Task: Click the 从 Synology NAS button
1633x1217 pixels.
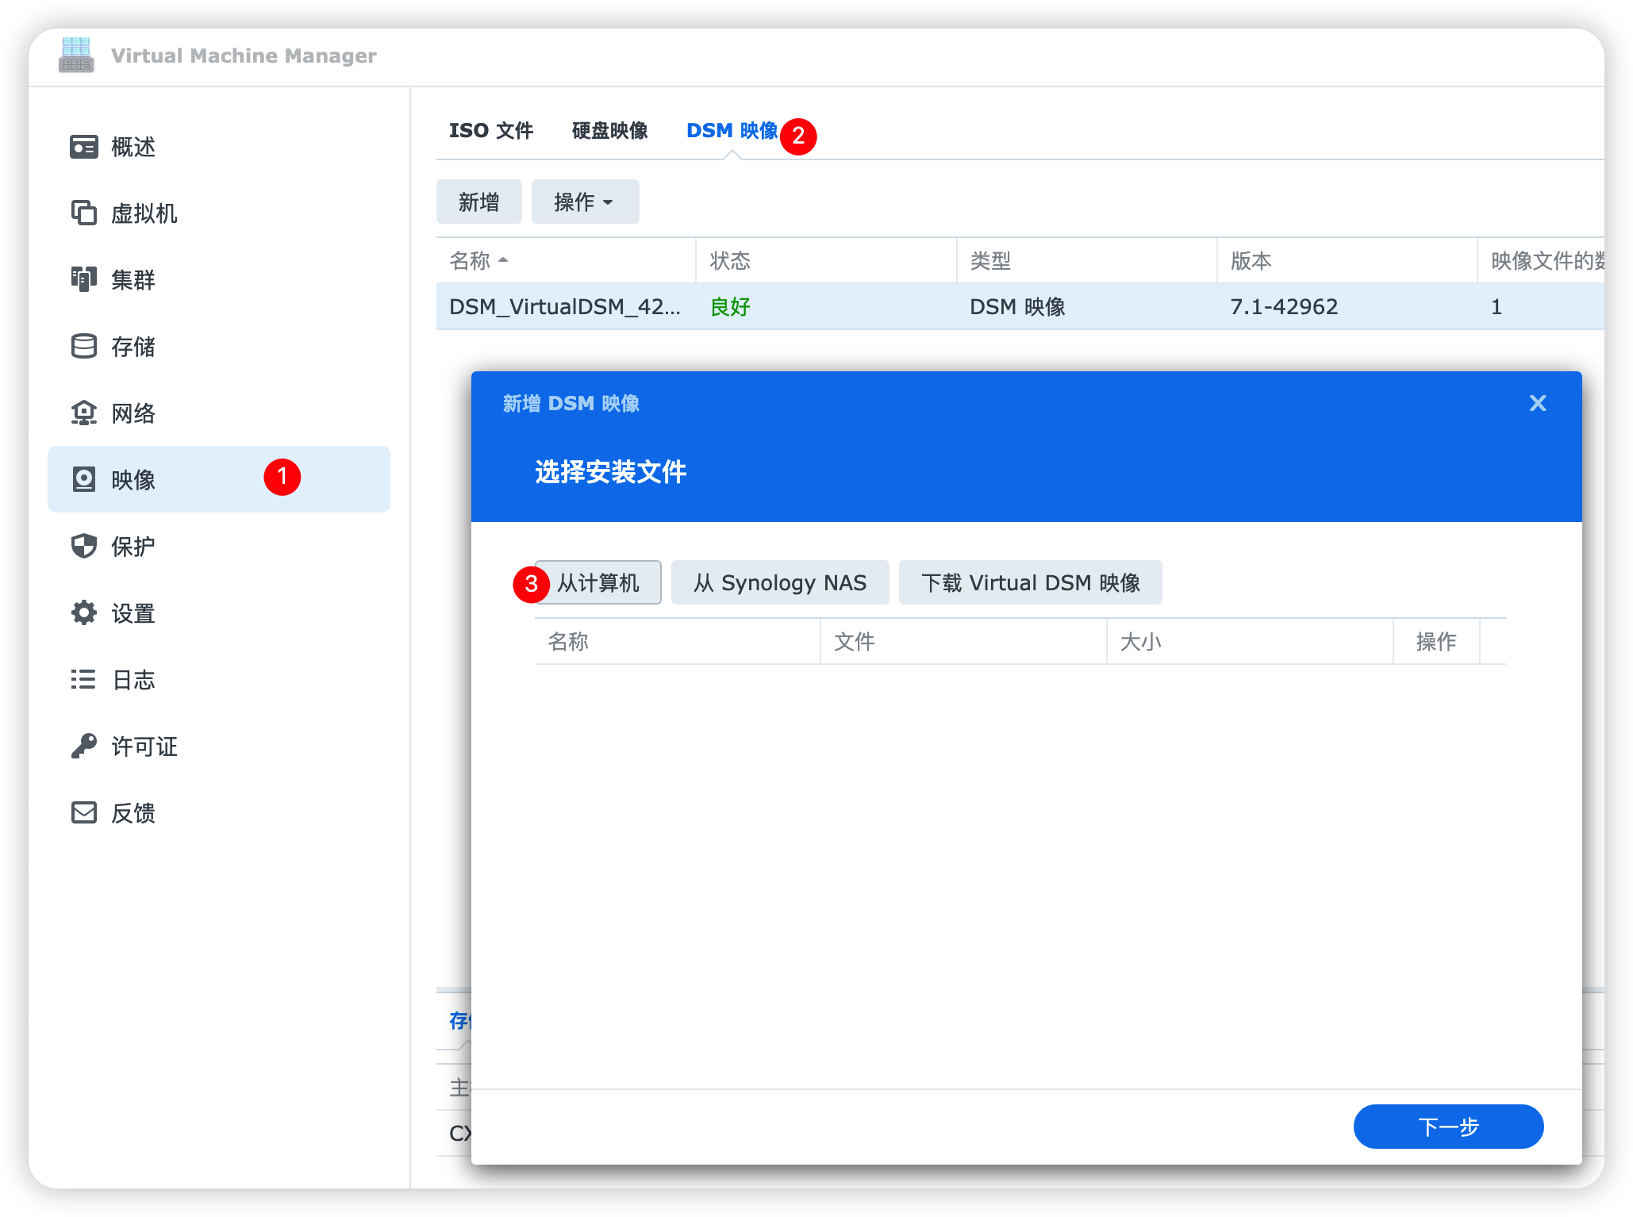Action: coord(780,582)
